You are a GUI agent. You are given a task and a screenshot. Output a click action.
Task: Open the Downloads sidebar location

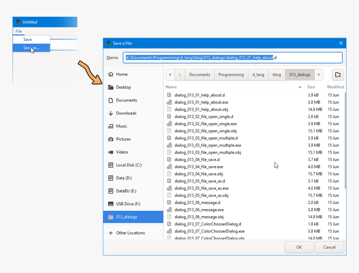[126, 113]
